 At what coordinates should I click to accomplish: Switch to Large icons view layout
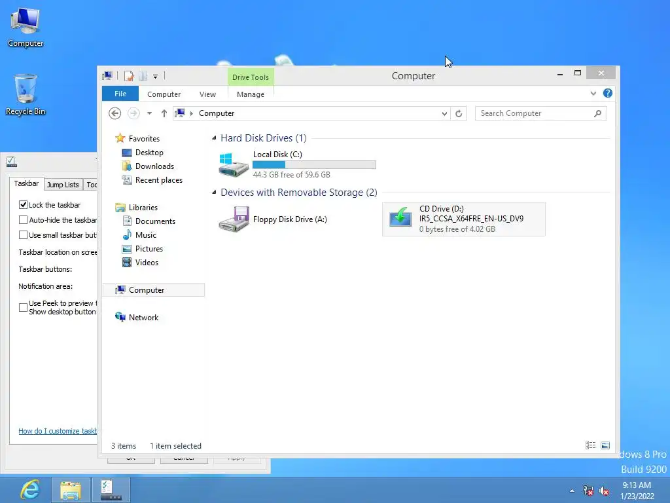pyautogui.click(x=605, y=445)
